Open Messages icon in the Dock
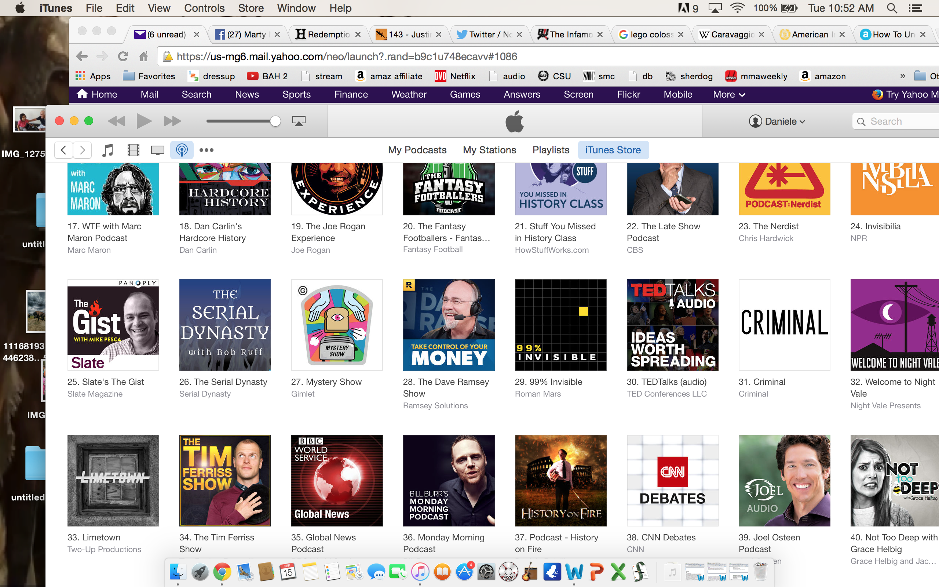 click(376, 572)
